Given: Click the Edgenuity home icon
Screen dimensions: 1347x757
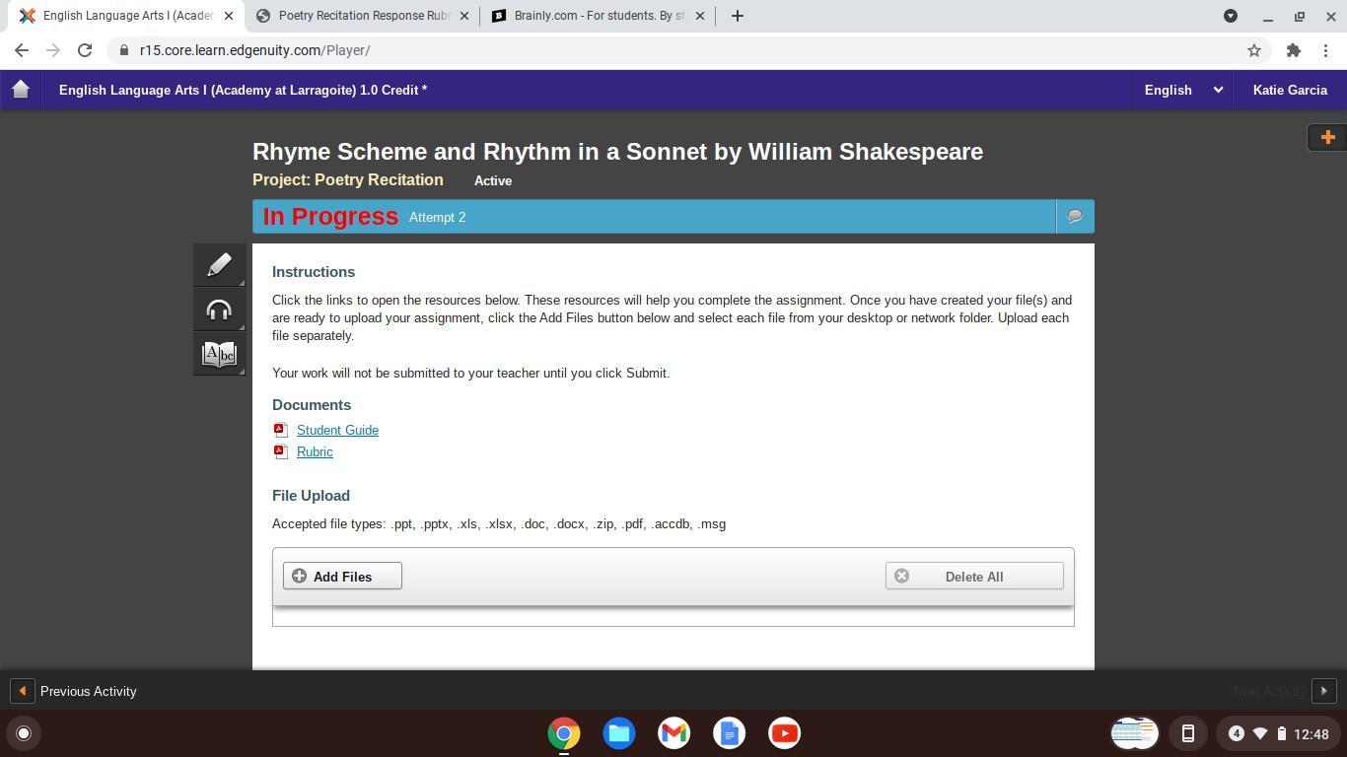Looking at the screenshot, I should click(x=21, y=90).
